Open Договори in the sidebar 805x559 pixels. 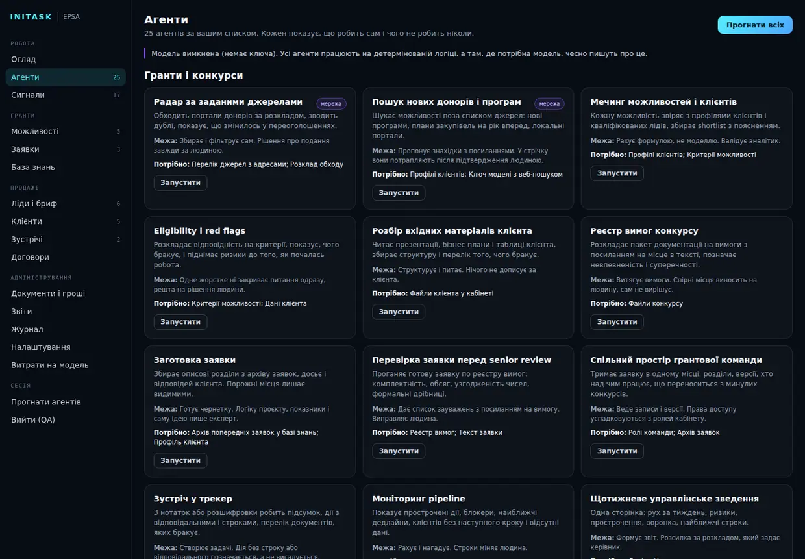(66, 257)
